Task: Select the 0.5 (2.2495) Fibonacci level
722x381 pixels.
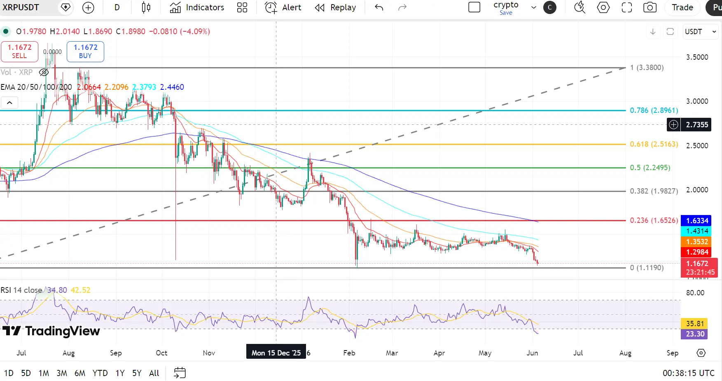Action: pyautogui.click(x=650, y=168)
